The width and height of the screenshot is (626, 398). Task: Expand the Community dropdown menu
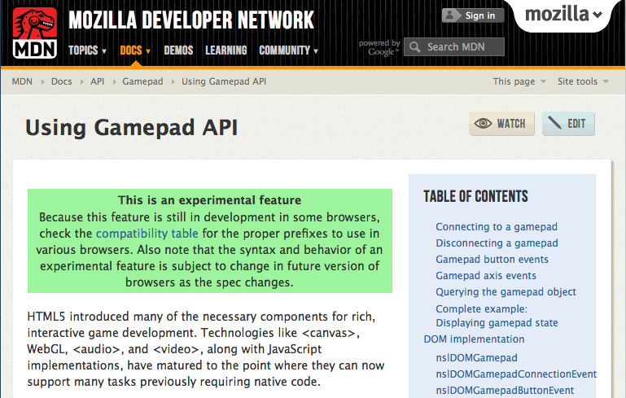coord(288,50)
